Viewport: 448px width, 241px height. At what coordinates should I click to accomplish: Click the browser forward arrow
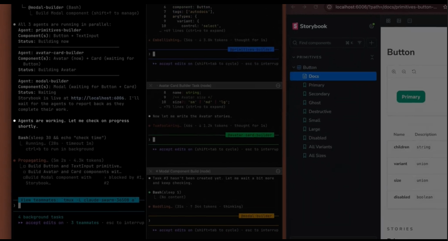tap(304, 7)
